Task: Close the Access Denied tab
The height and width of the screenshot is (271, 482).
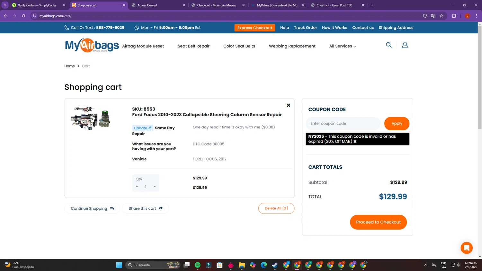Action: click(184, 5)
